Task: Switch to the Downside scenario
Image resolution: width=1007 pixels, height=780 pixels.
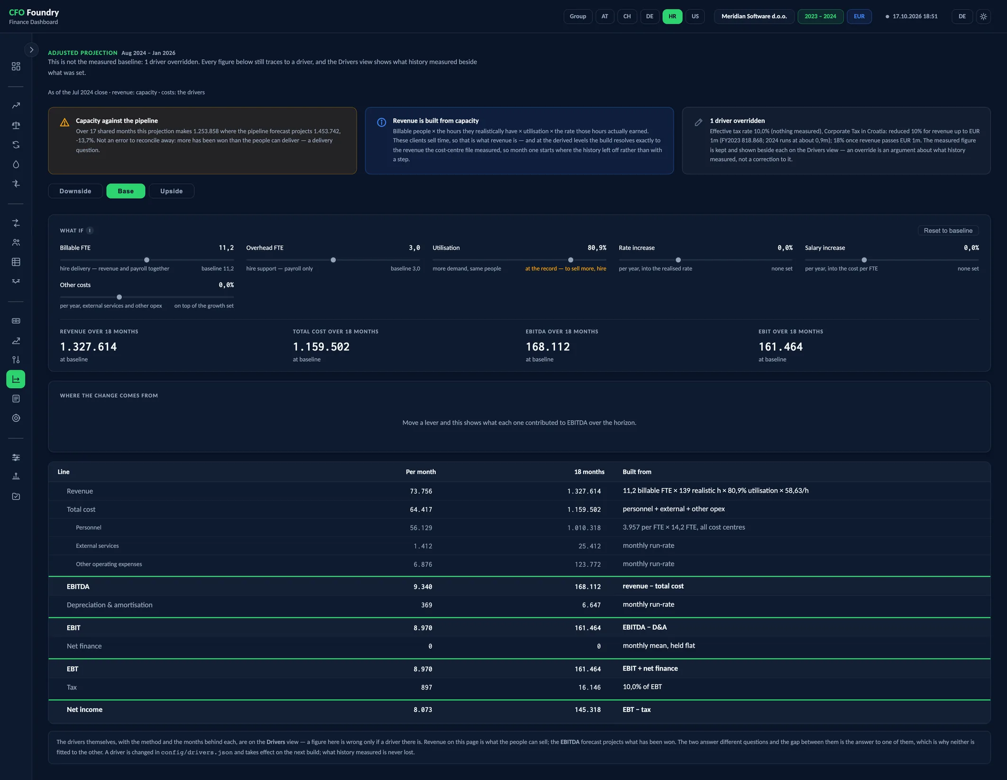Action: coord(75,191)
